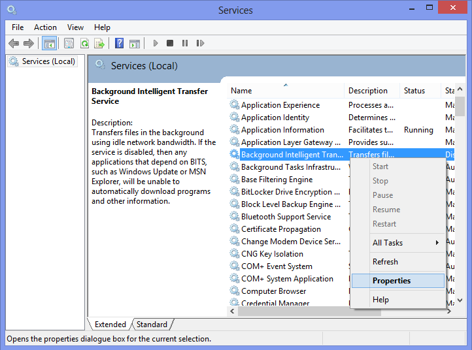Click the Start Service play icon
Image resolution: width=472 pixels, height=350 pixels.
156,44
